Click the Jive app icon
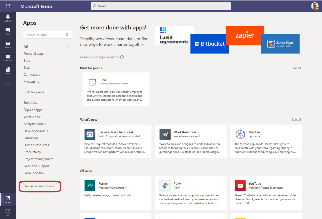Image resolution: width=322 pixels, height=219 pixels. point(92,82)
